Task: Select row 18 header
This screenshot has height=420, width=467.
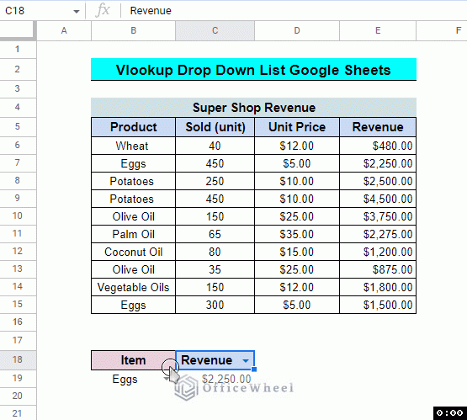Action: pyautogui.click(x=18, y=360)
